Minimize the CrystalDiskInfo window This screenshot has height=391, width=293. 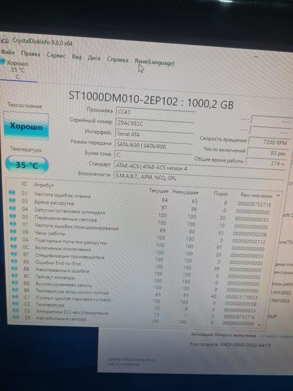256,57
